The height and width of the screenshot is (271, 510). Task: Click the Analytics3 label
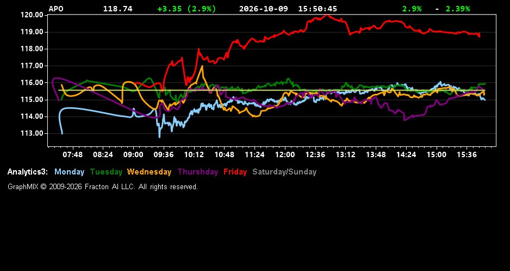(28, 172)
